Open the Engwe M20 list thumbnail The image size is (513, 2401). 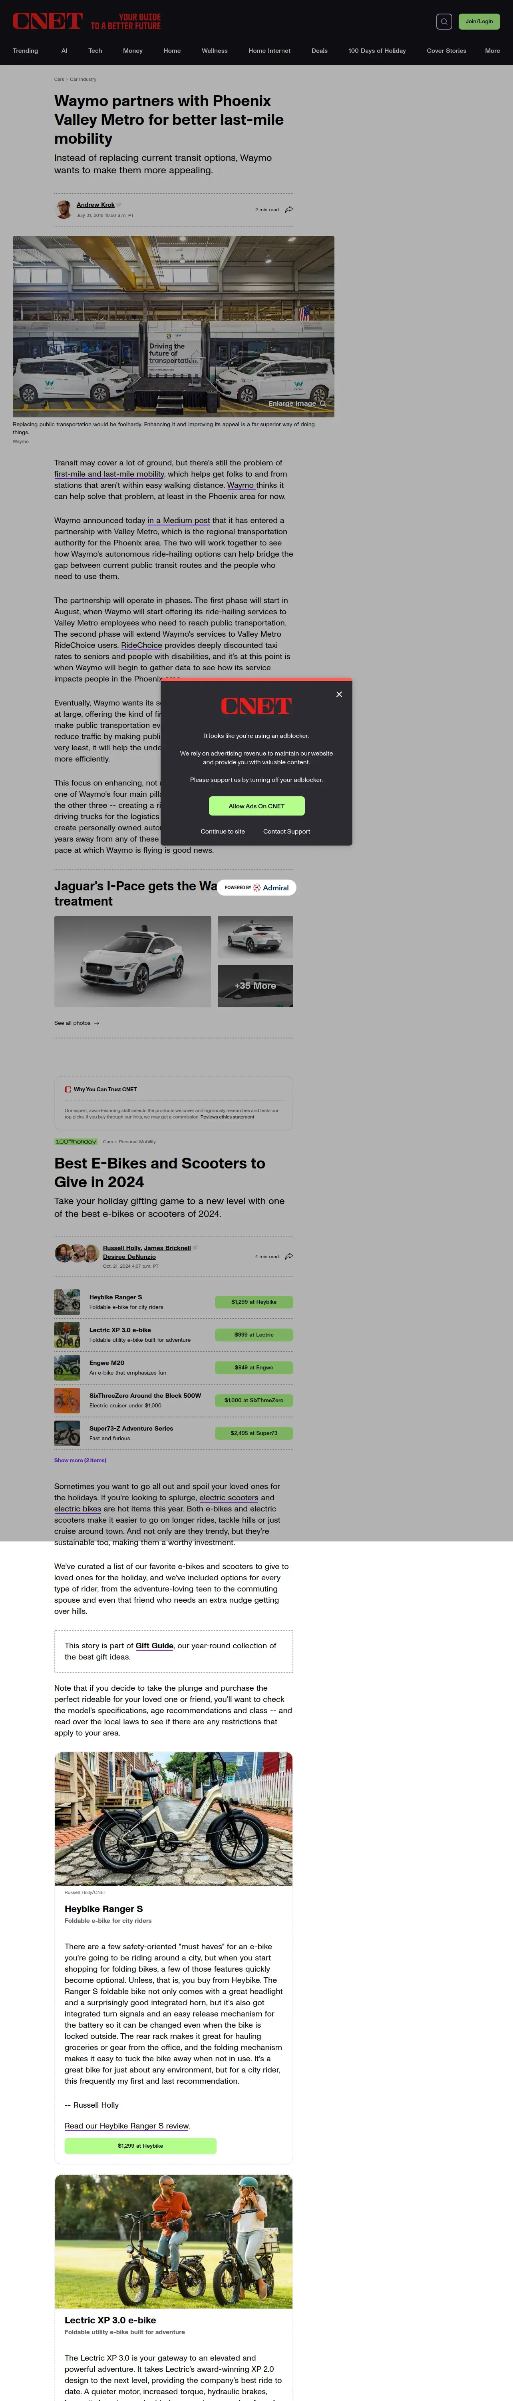(x=67, y=1367)
